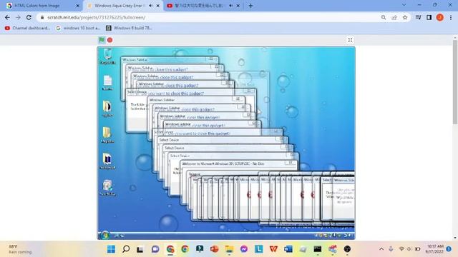Close the HTML Colors from Image tab
This screenshot has height=257, width=458.
(78, 6)
